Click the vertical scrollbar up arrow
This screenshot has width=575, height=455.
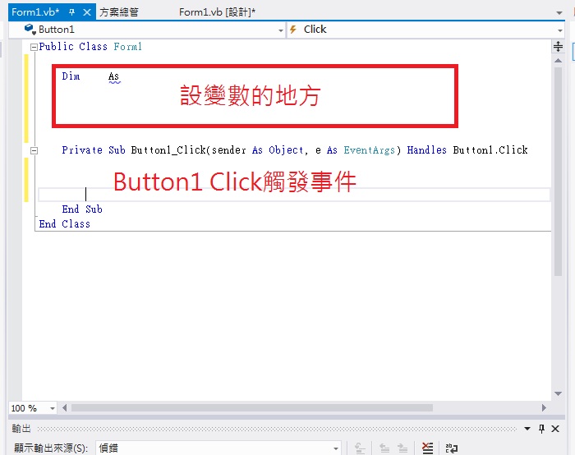click(558, 61)
